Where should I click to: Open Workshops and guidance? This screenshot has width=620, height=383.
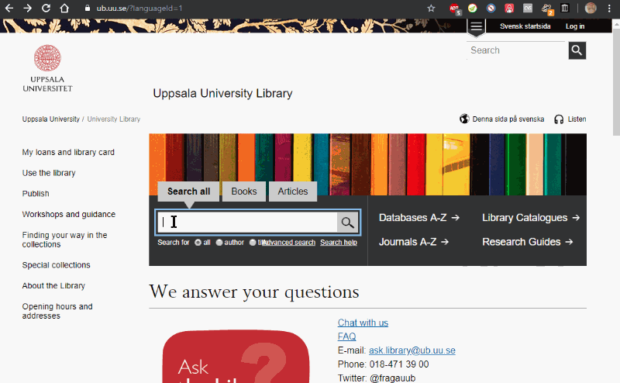point(69,214)
